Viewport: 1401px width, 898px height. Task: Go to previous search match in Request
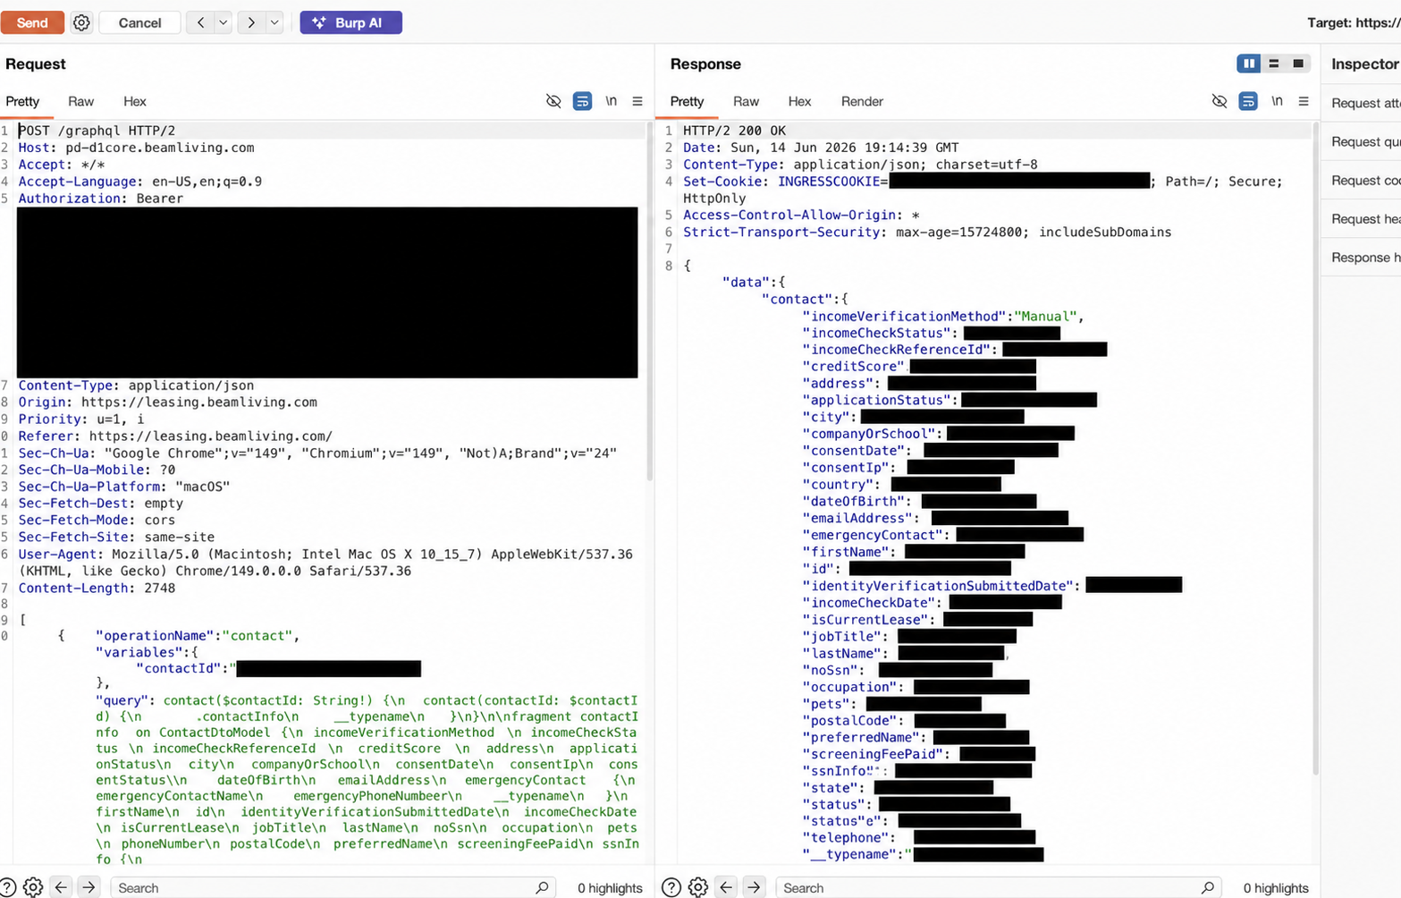[x=61, y=887]
